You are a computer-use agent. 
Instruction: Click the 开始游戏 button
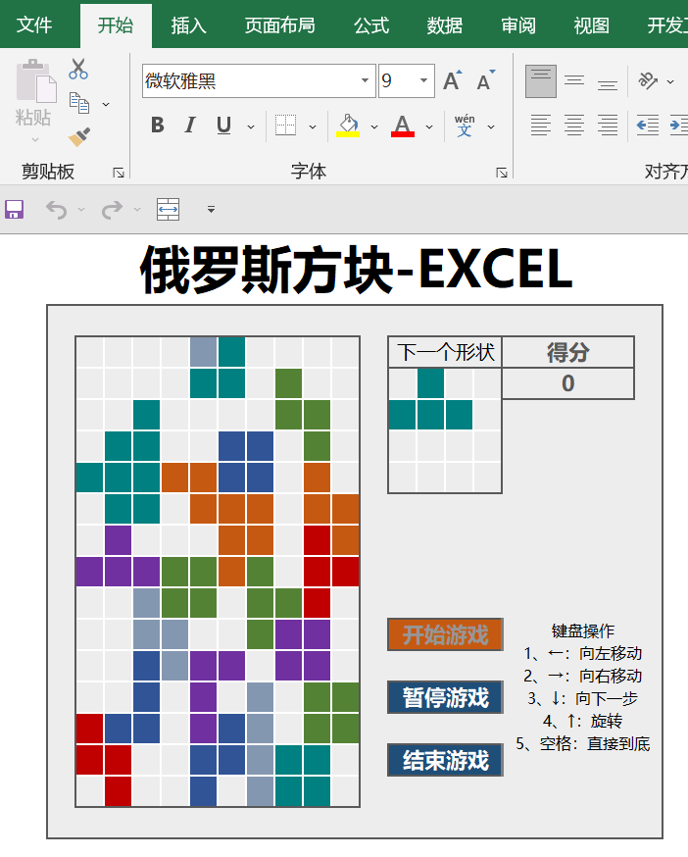click(x=445, y=634)
